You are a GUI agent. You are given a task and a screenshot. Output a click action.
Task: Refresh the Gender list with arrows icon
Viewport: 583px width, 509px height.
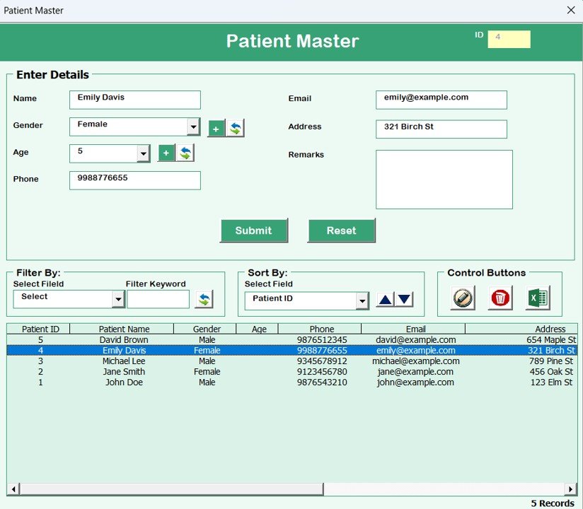tap(236, 129)
